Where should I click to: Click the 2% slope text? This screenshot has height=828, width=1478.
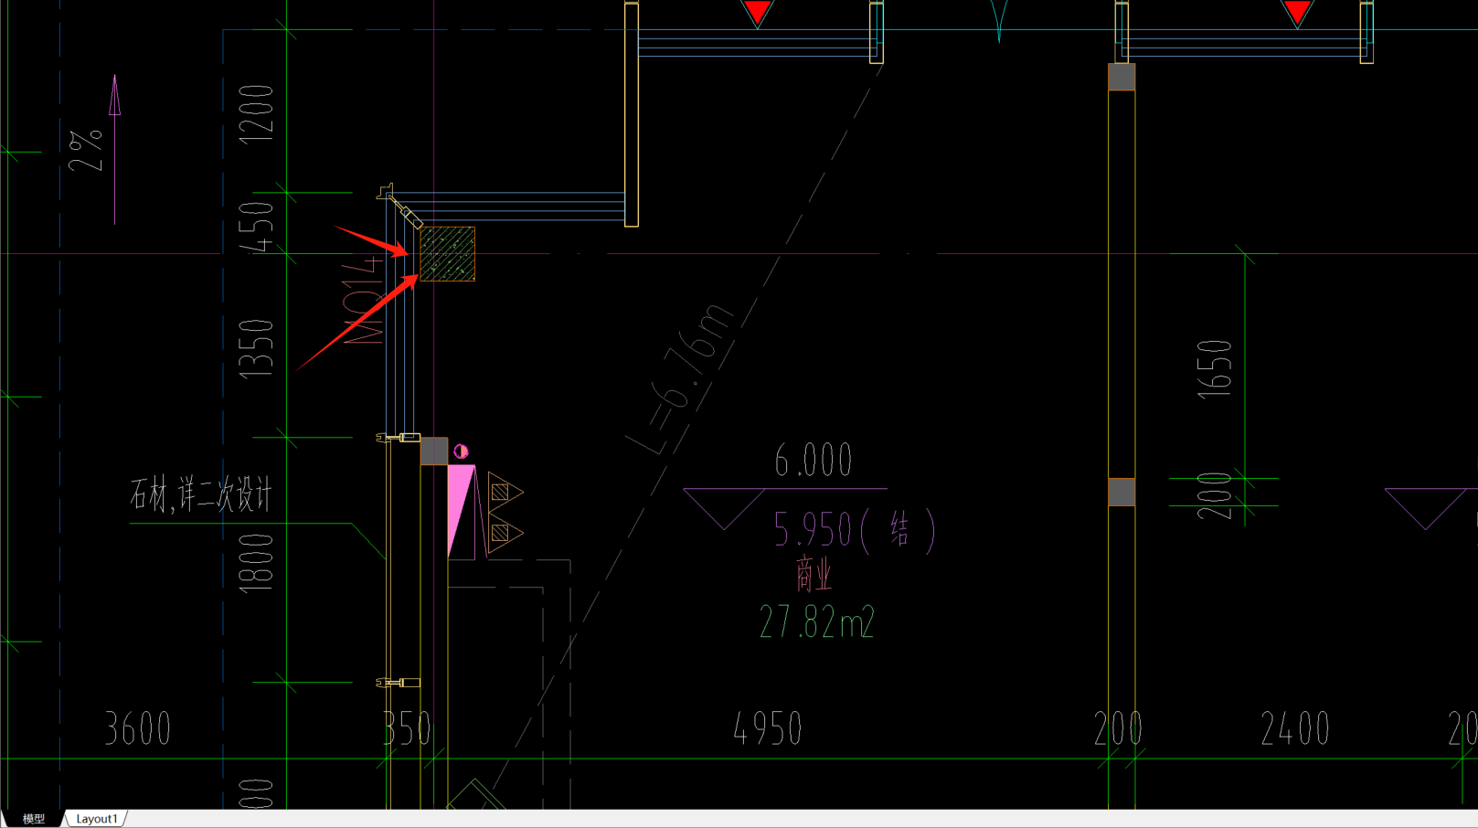tap(86, 152)
